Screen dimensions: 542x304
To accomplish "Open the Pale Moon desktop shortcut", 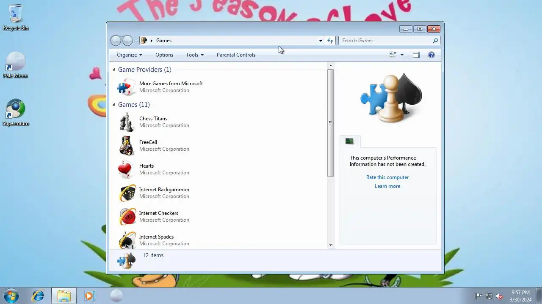I will point(16,65).
